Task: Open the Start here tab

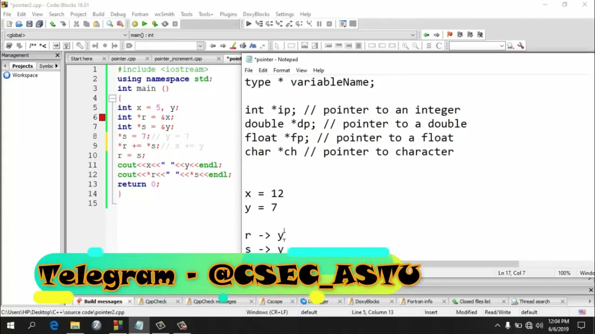Action: click(x=81, y=59)
